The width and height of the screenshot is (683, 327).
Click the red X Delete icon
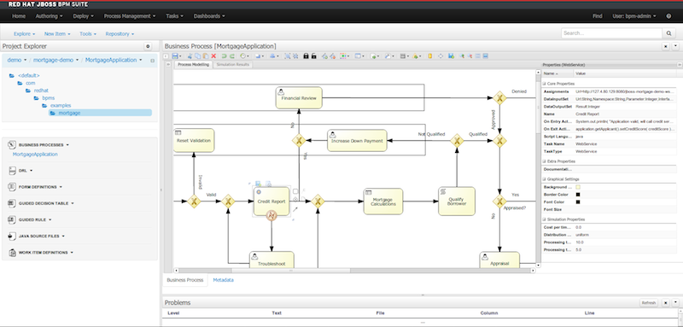tap(213, 55)
